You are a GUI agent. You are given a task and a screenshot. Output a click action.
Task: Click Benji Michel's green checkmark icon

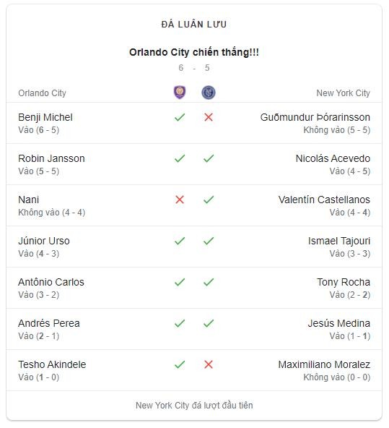click(180, 117)
